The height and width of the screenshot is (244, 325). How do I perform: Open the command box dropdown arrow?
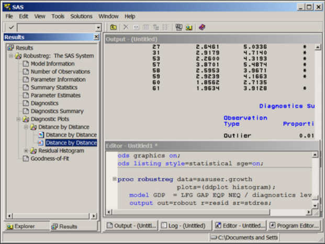98,27
